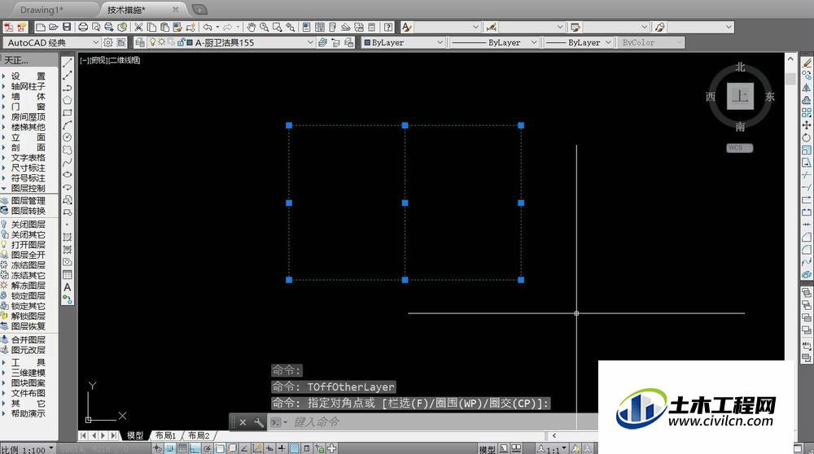Select the Line tool in draw toolbar
814x454 pixels.
click(68, 63)
